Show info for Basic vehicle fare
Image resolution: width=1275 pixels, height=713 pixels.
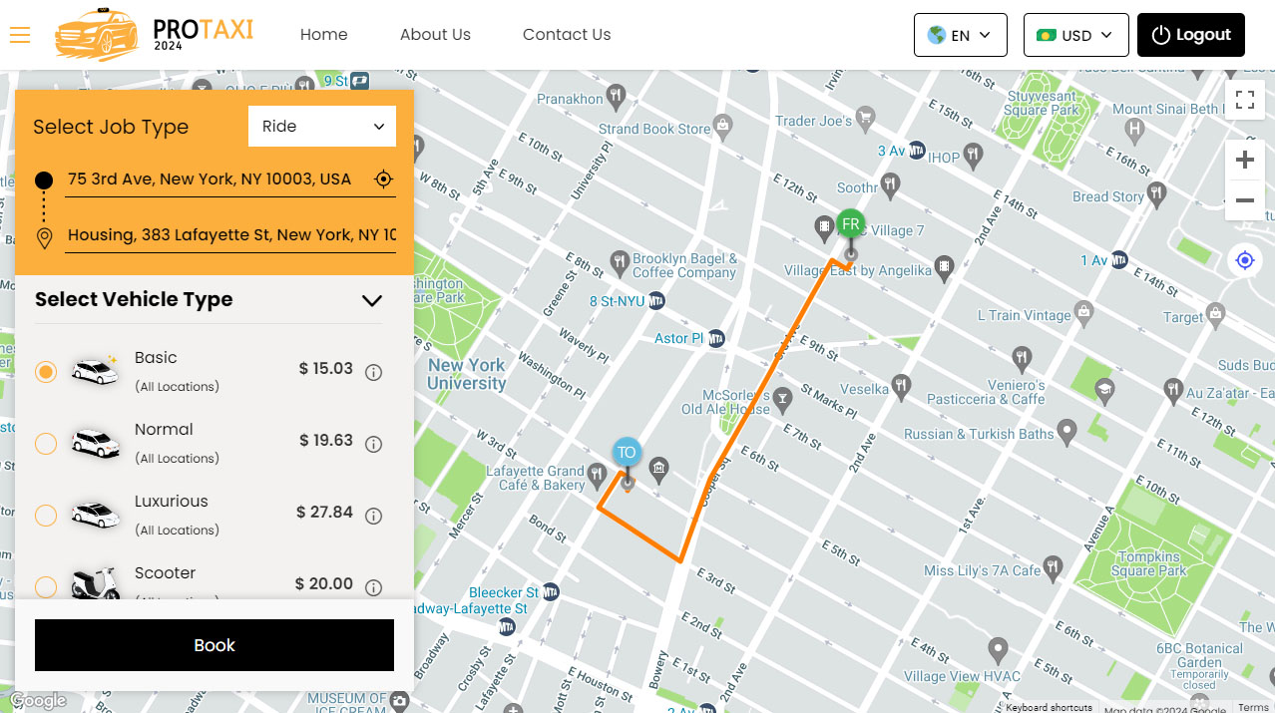(x=374, y=373)
